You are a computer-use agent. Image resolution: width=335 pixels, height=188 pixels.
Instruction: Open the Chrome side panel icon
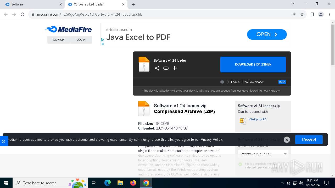point(312,14)
